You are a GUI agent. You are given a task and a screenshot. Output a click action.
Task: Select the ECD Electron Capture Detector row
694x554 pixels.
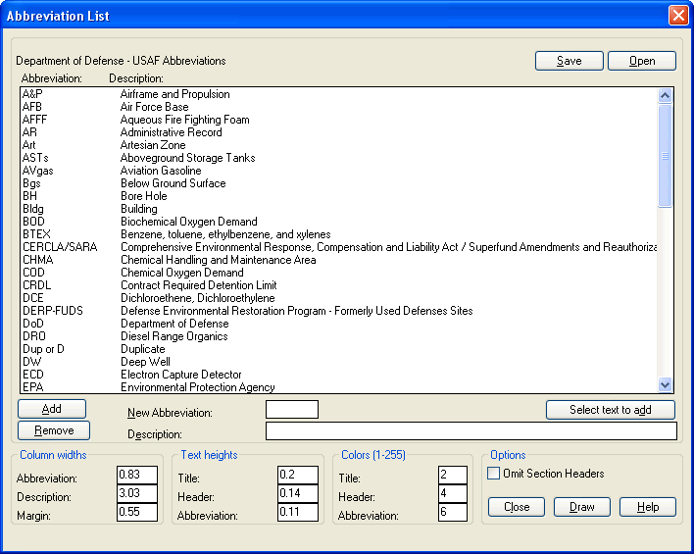(339, 375)
